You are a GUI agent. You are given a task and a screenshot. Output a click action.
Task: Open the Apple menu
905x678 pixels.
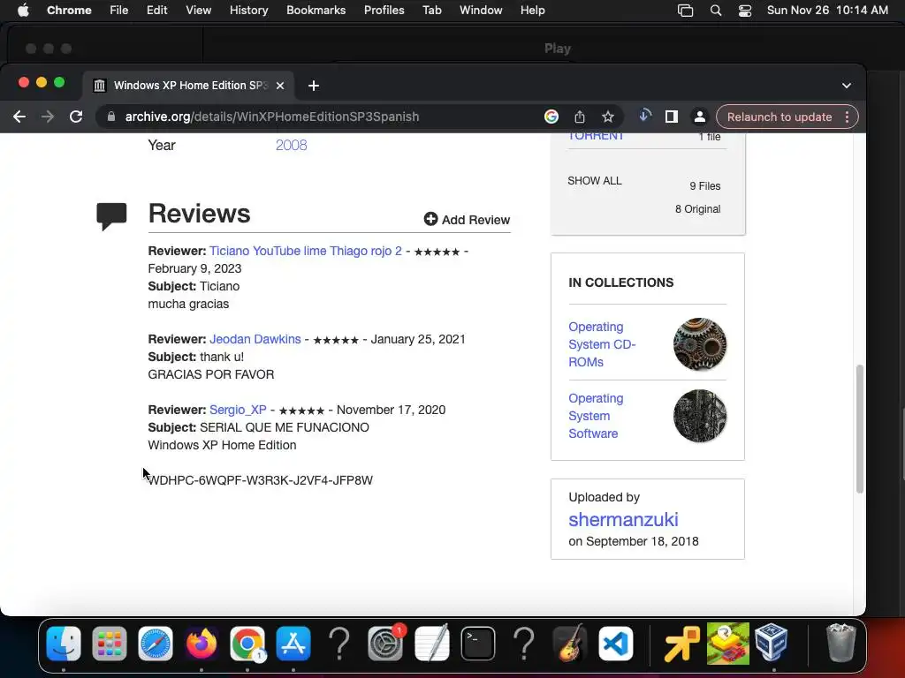coord(23,10)
